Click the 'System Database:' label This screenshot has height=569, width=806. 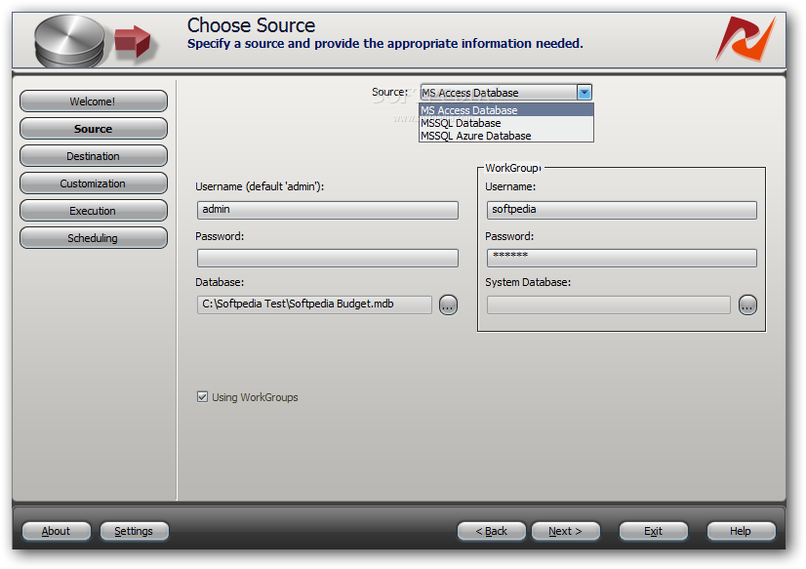(x=528, y=282)
